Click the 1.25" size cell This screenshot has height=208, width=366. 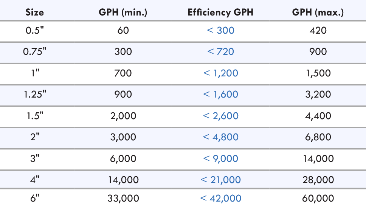pyautogui.click(x=34, y=94)
